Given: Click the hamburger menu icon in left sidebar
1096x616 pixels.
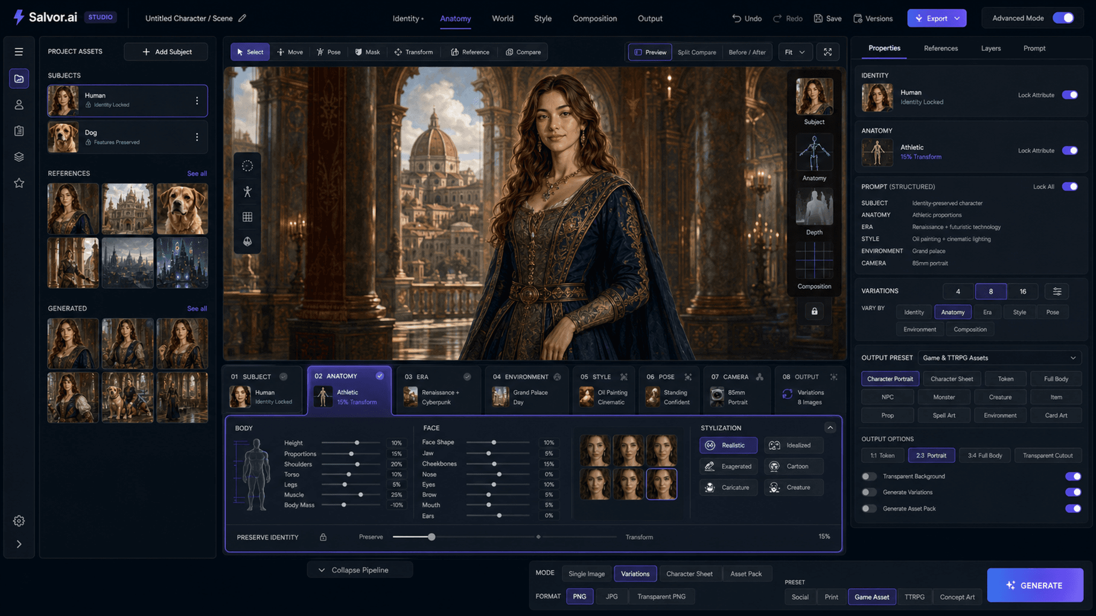Looking at the screenshot, I should coord(19,52).
